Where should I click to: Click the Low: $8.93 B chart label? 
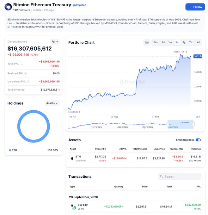point(74,112)
